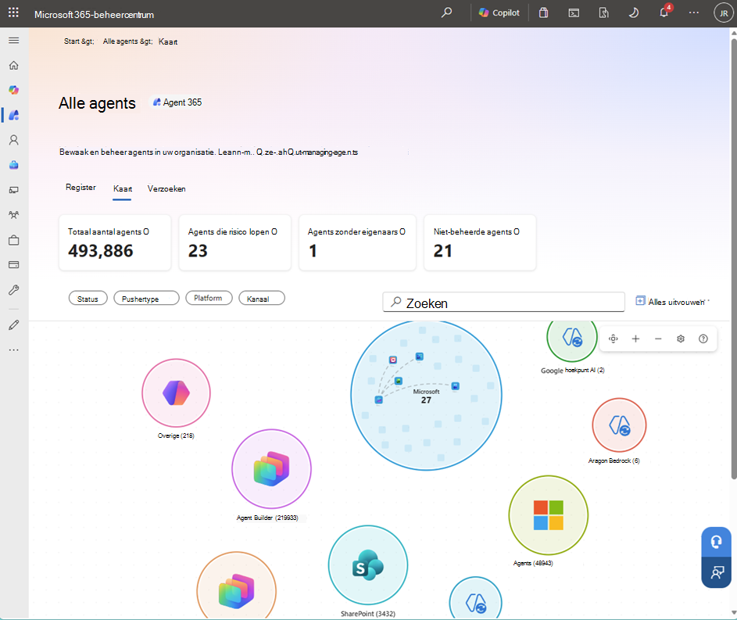Open the Status filter dropdown
The height and width of the screenshot is (620, 737).
(x=88, y=299)
